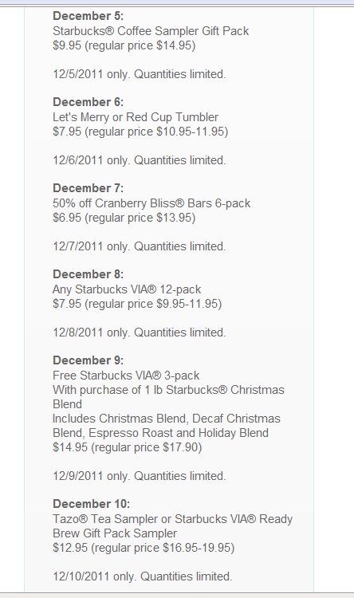
Task: Click the $6.95 regular price $13.95 line
Action: pos(124,218)
